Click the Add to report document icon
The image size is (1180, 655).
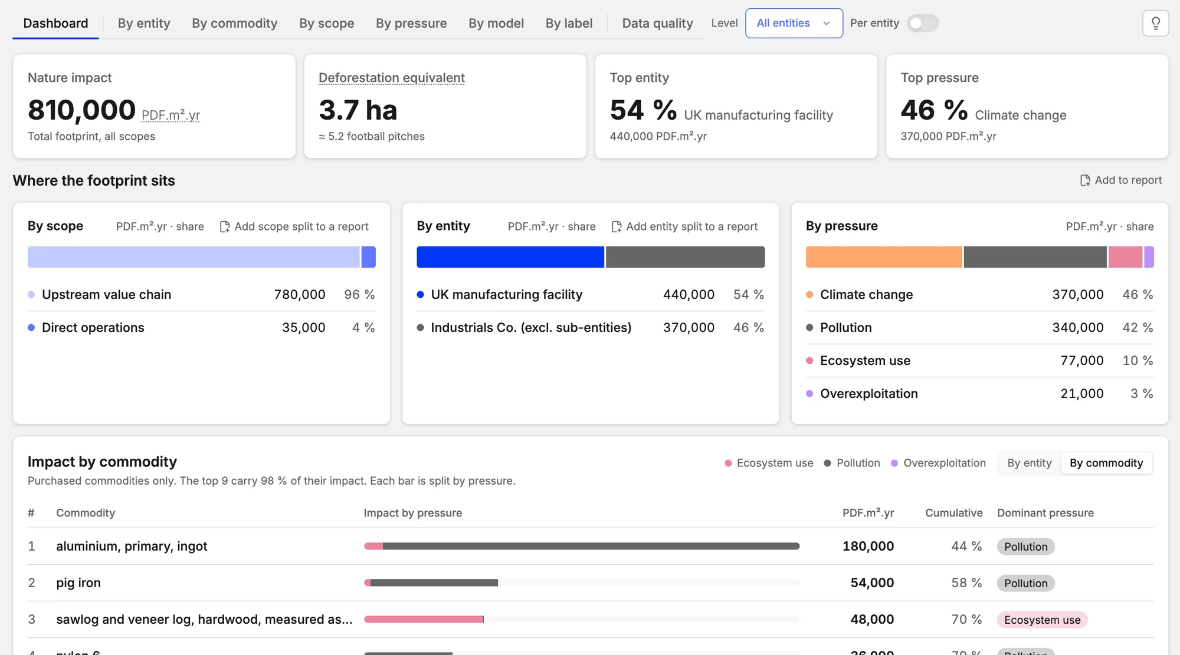(1085, 180)
